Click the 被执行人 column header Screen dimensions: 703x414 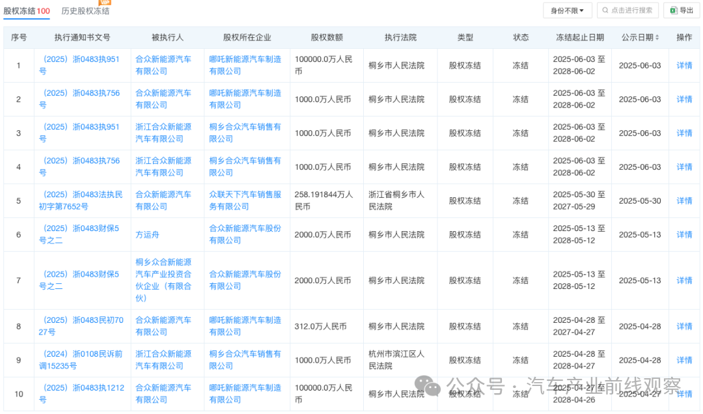(x=167, y=38)
